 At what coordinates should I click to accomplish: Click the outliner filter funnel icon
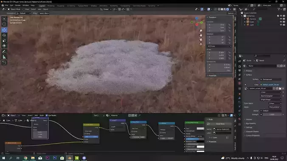pos(279,9)
